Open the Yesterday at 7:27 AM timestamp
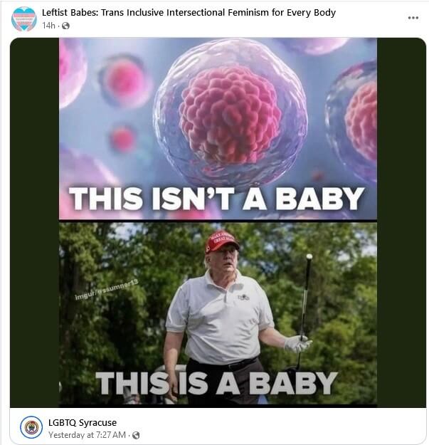The image size is (429, 445). coord(87,435)
